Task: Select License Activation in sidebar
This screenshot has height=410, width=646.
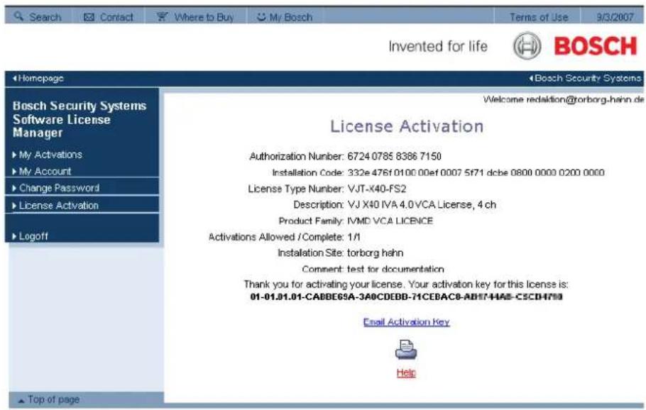Action: coord(58,206)
